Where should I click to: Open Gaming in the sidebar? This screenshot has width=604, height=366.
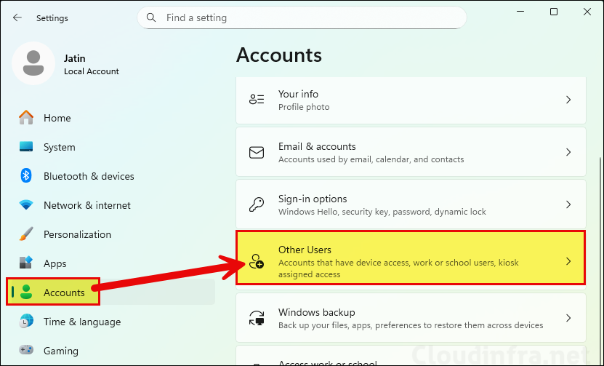(61, 351)
